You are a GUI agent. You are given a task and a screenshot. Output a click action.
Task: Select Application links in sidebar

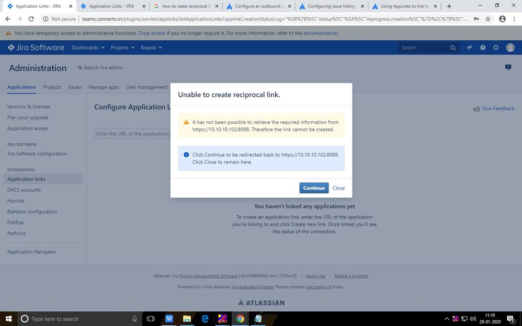pyautogui.click(x=43, y=179)
